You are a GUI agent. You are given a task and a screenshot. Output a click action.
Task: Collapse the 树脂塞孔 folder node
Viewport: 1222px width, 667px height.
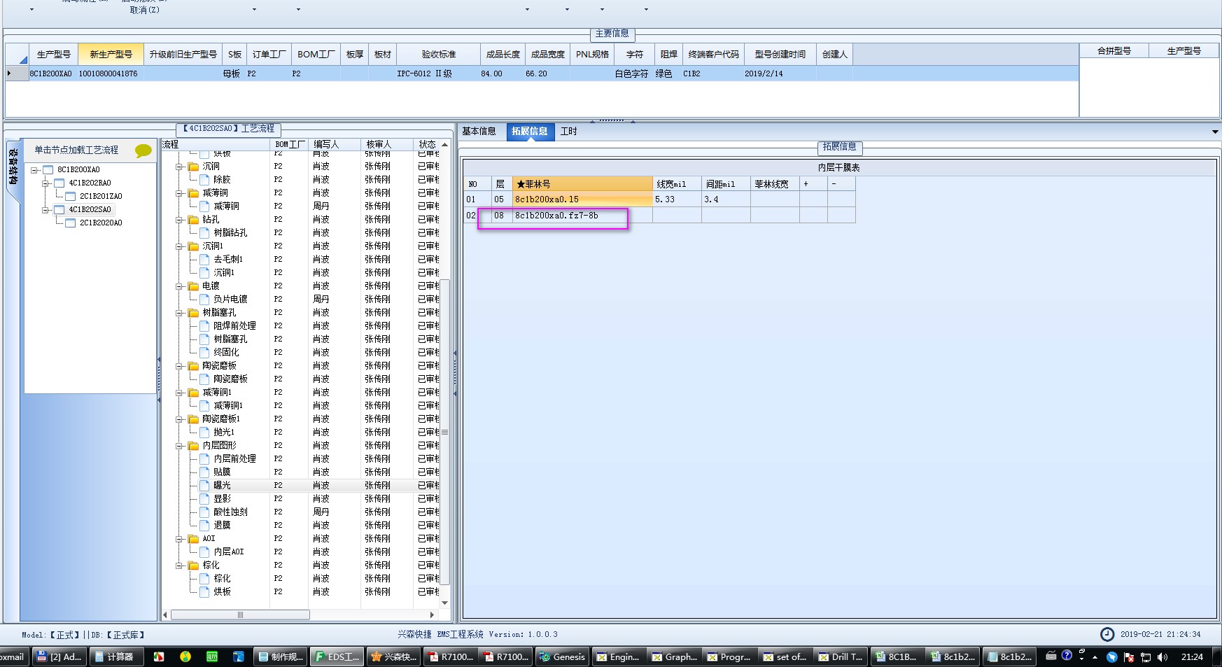179,313
